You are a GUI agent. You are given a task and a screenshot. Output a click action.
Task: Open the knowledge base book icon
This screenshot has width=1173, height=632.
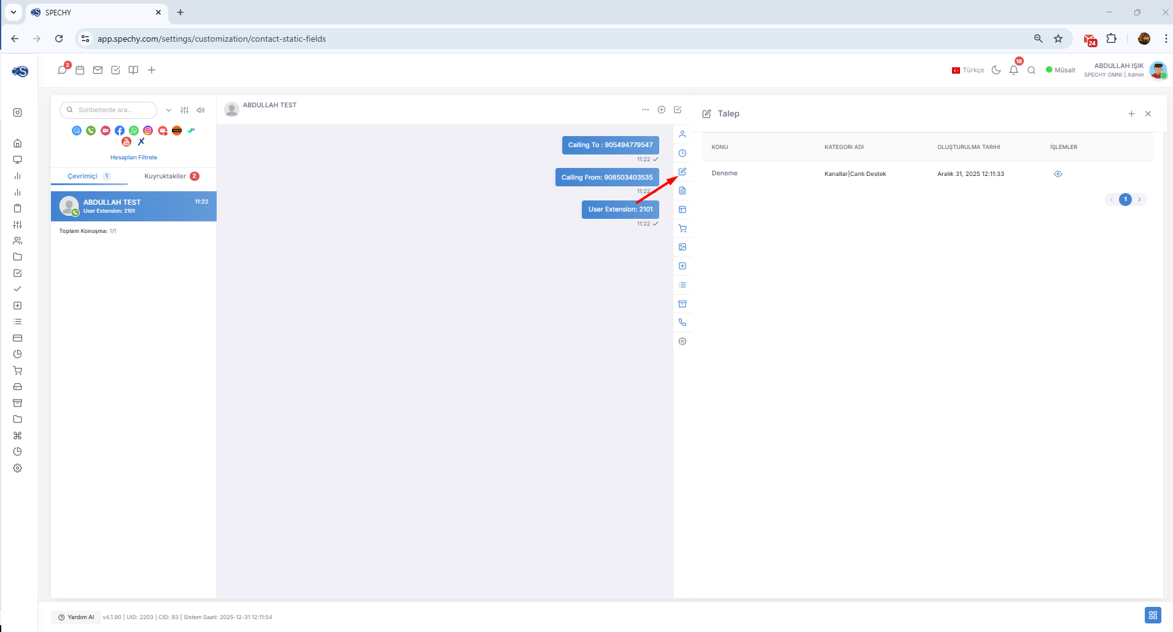pyautogui.click(x=133, y=70)
